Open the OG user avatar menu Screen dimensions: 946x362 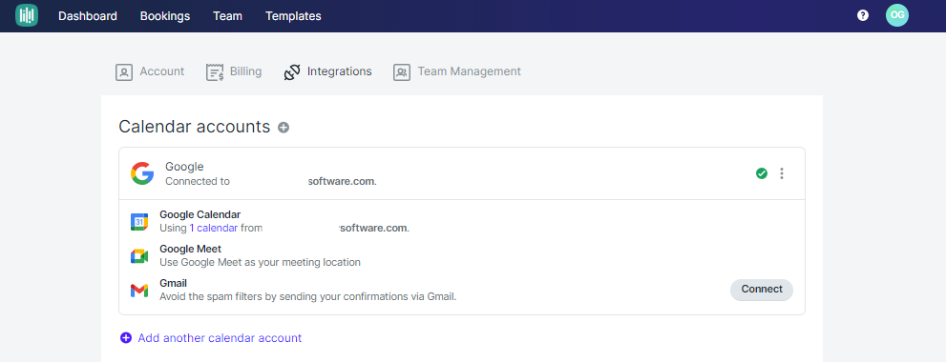[897, 15]
